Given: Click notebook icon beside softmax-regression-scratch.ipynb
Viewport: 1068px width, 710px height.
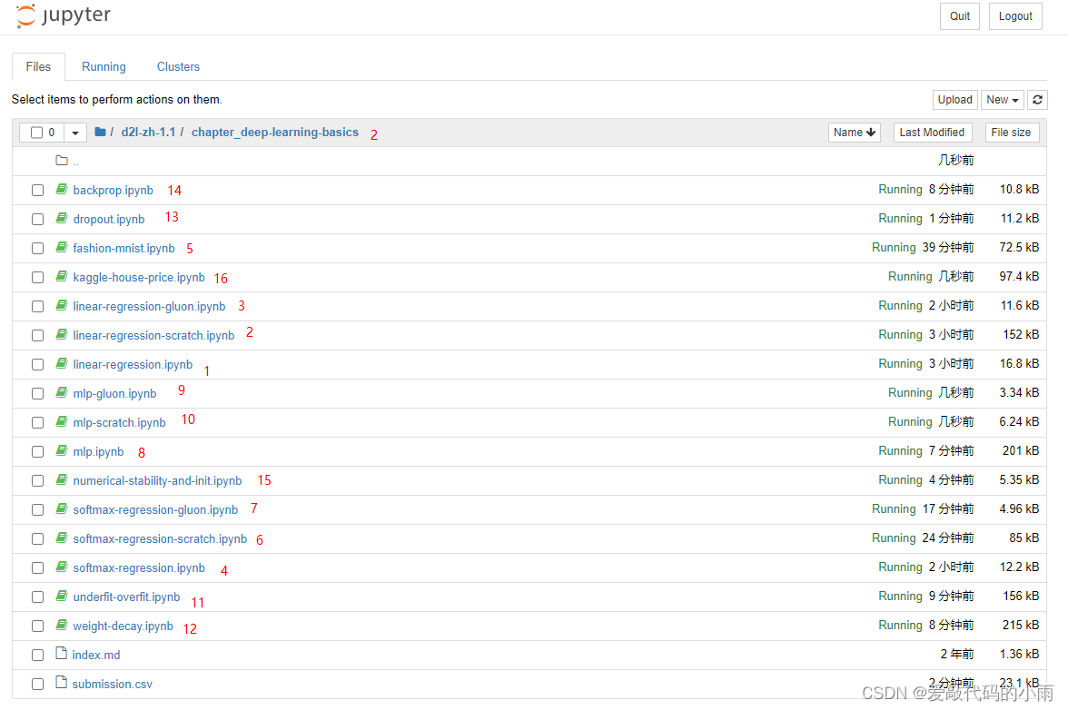Looking at the screenshot, I should [62, 537].
